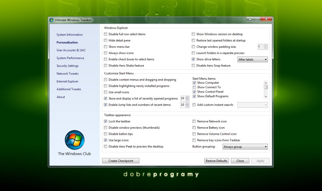Tick Disable ballon tips
This screenshot has width=322, height=191.
coord(106,134)
